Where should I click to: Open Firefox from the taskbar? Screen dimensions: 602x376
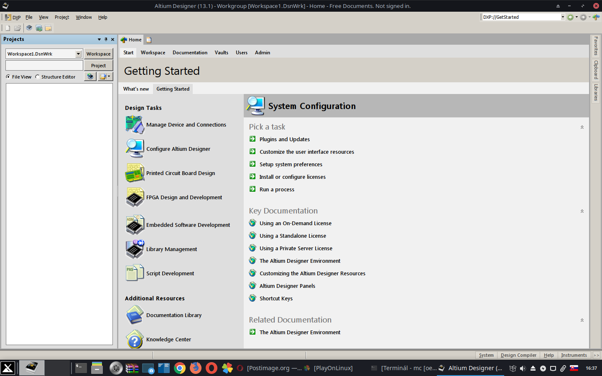coord(195,368)
